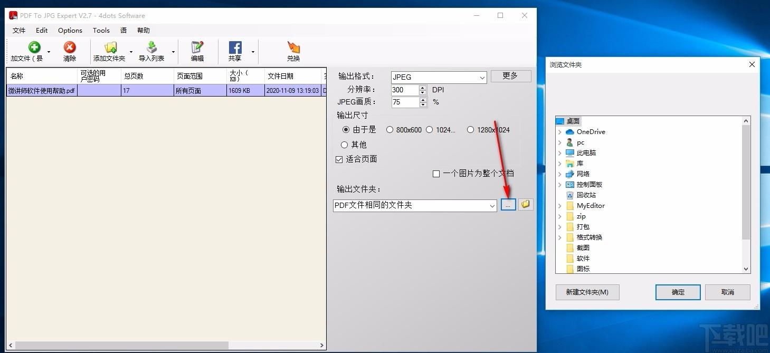Screen dimensions: 770x353
Task: Select the 回收站 recycle bin icon
Action: 569,195
